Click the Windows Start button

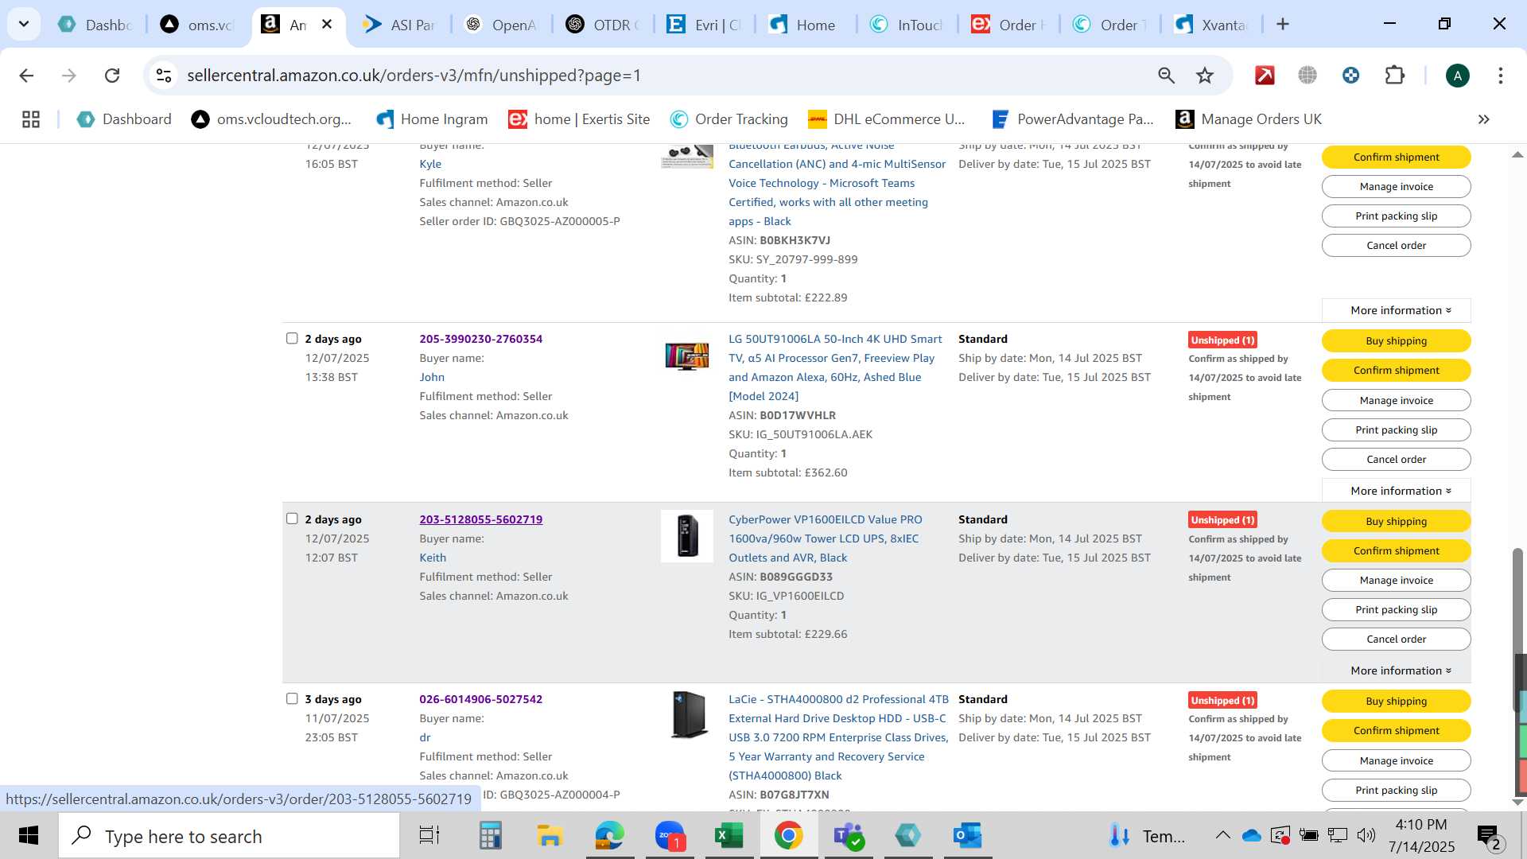[x=29, y=836]
